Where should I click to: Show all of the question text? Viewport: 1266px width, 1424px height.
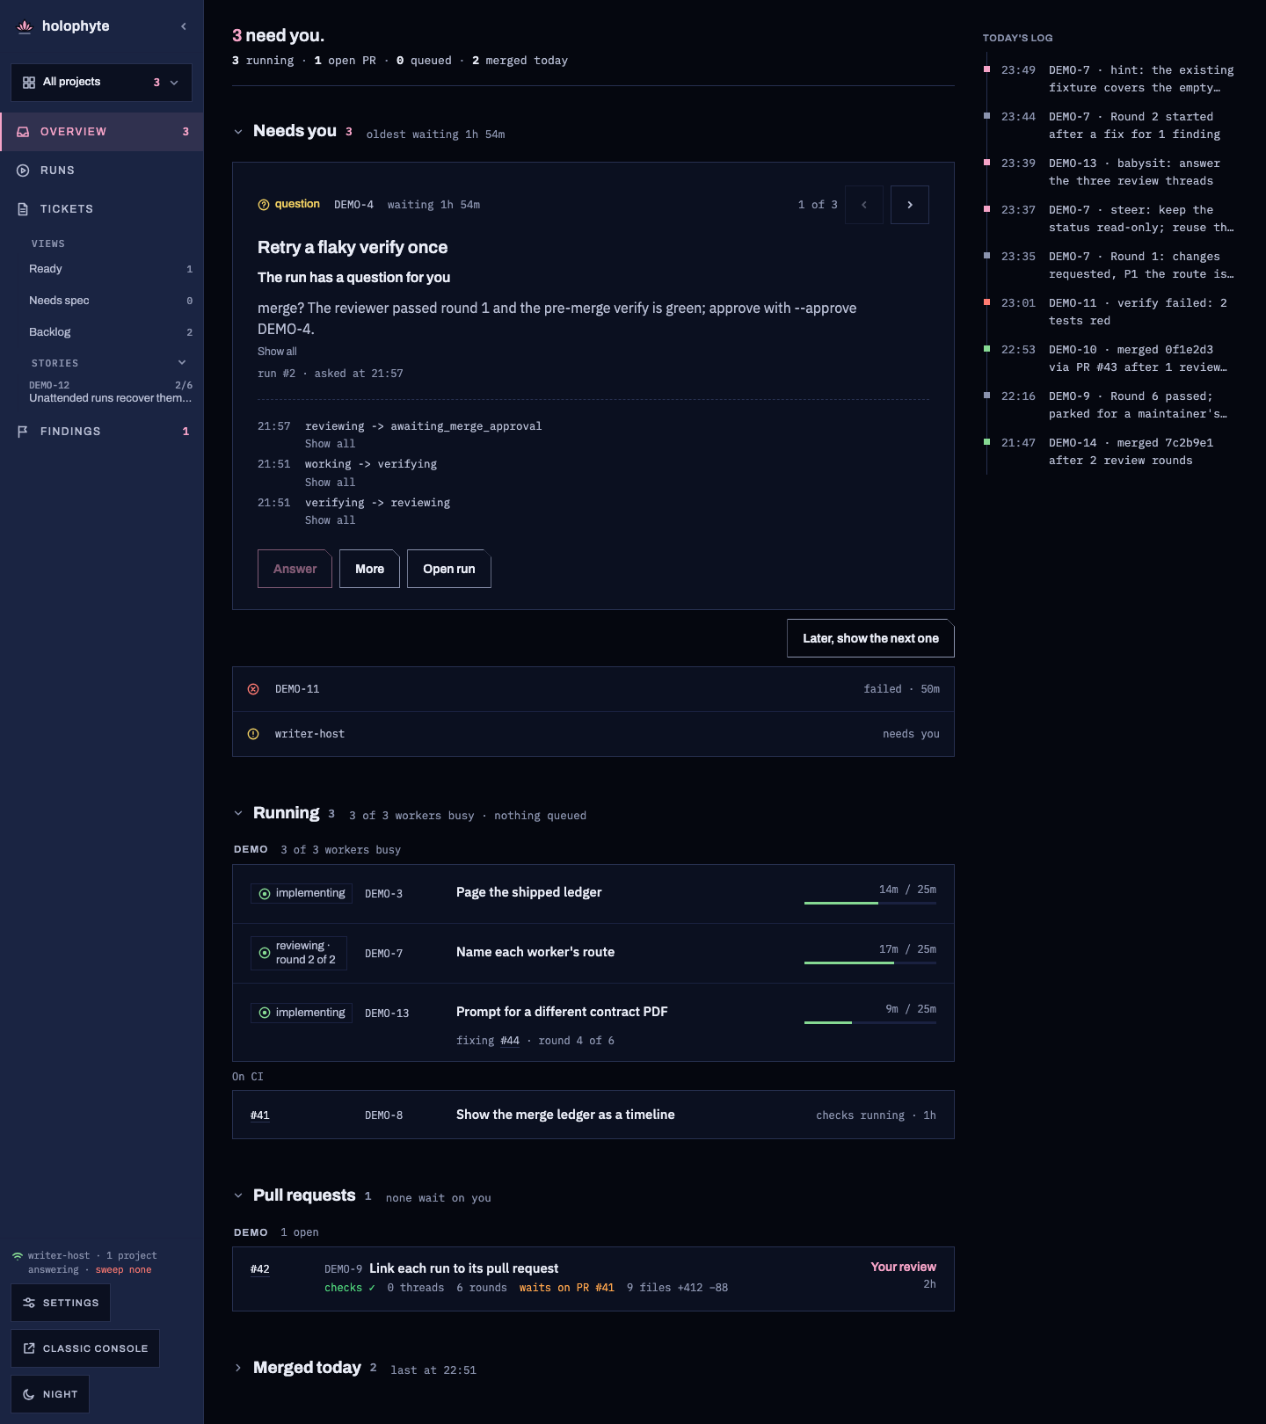click(x=277, y=352)
